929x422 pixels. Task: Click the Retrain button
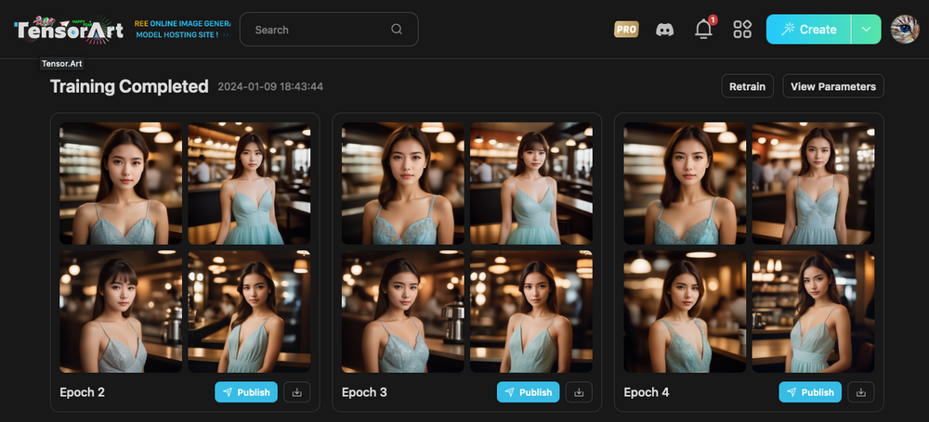click(x=747, y=86)
